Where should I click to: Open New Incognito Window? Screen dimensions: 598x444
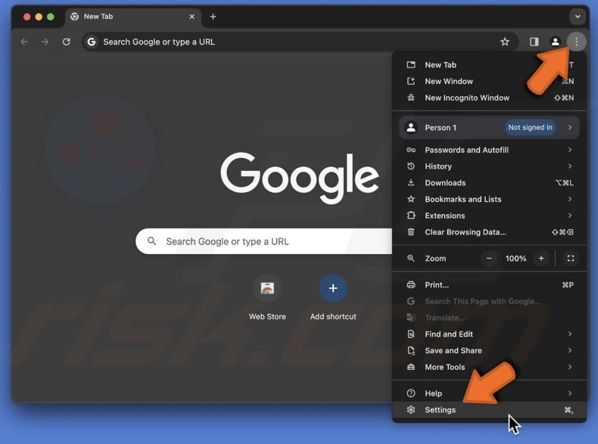pos(489,98)
